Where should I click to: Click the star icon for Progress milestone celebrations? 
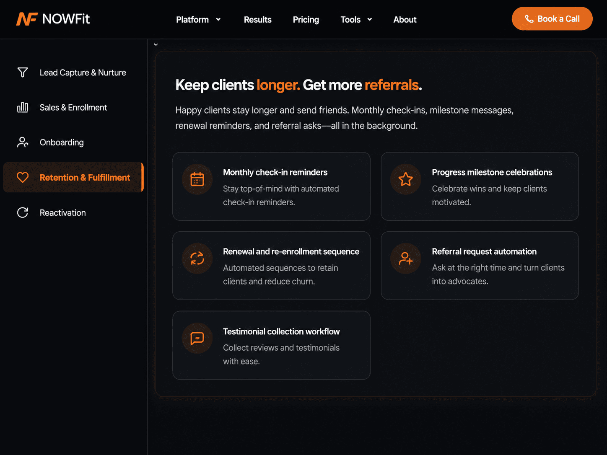pos(406,179)
